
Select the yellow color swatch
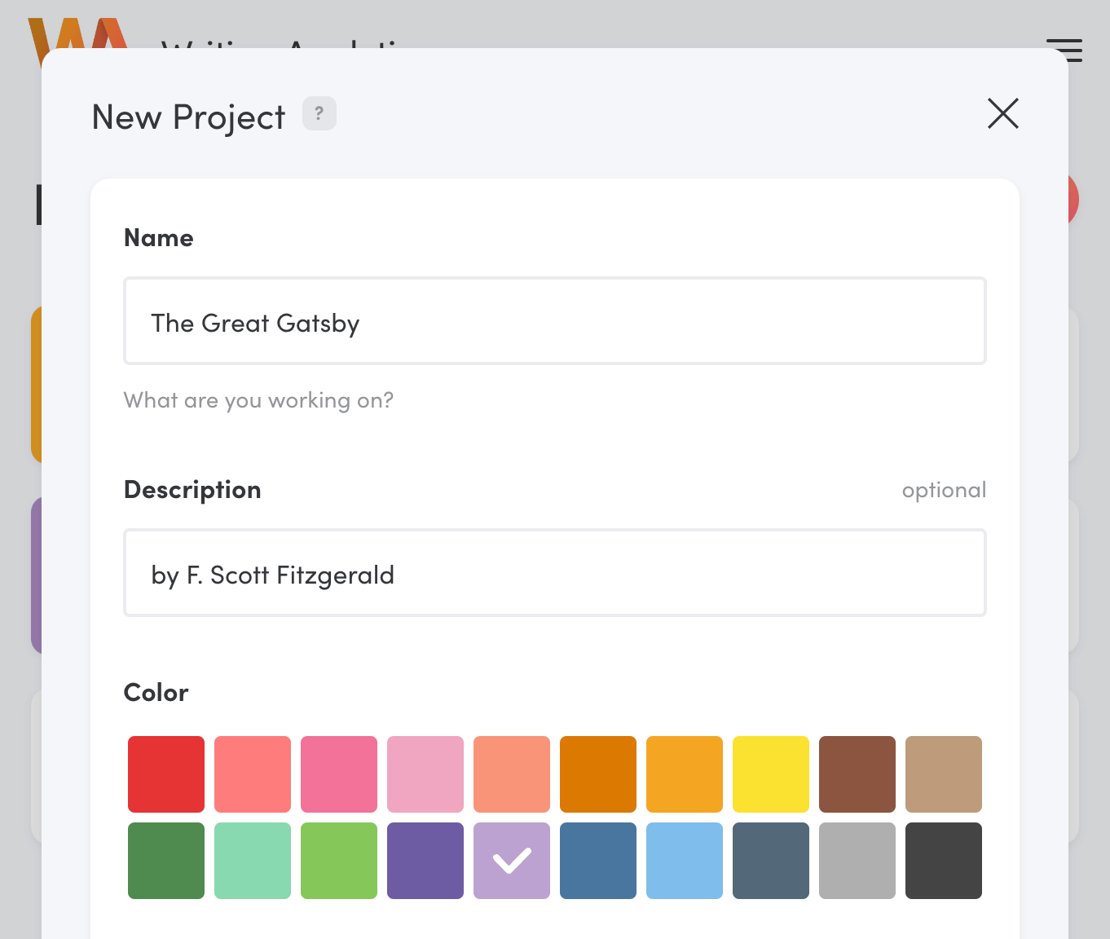[x=771, y=774]
